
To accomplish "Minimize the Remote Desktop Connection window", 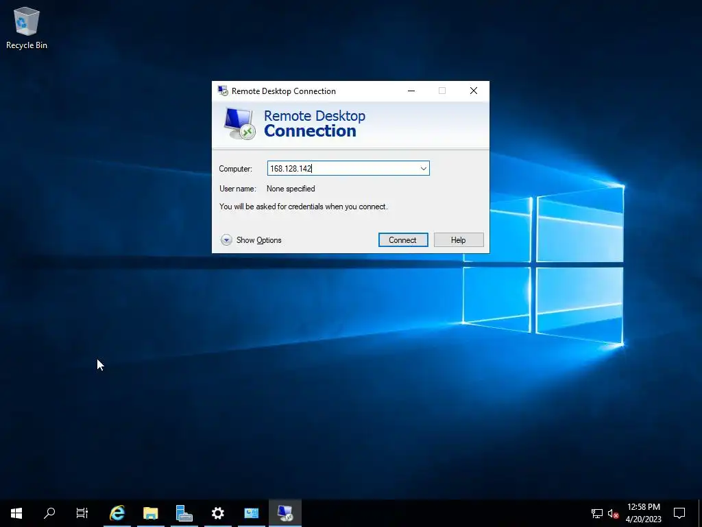I will pyautogui.click(x=411, y=91).
